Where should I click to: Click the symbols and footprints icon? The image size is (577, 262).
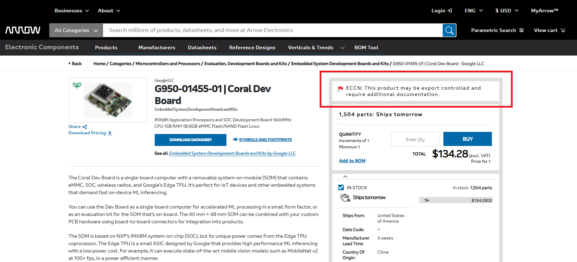tap(236, 140)
